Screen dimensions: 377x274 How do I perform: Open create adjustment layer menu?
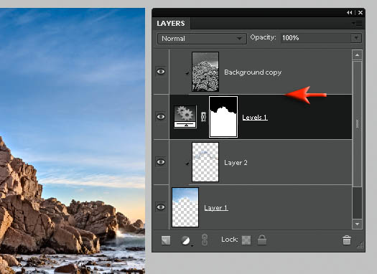(186, 240)
